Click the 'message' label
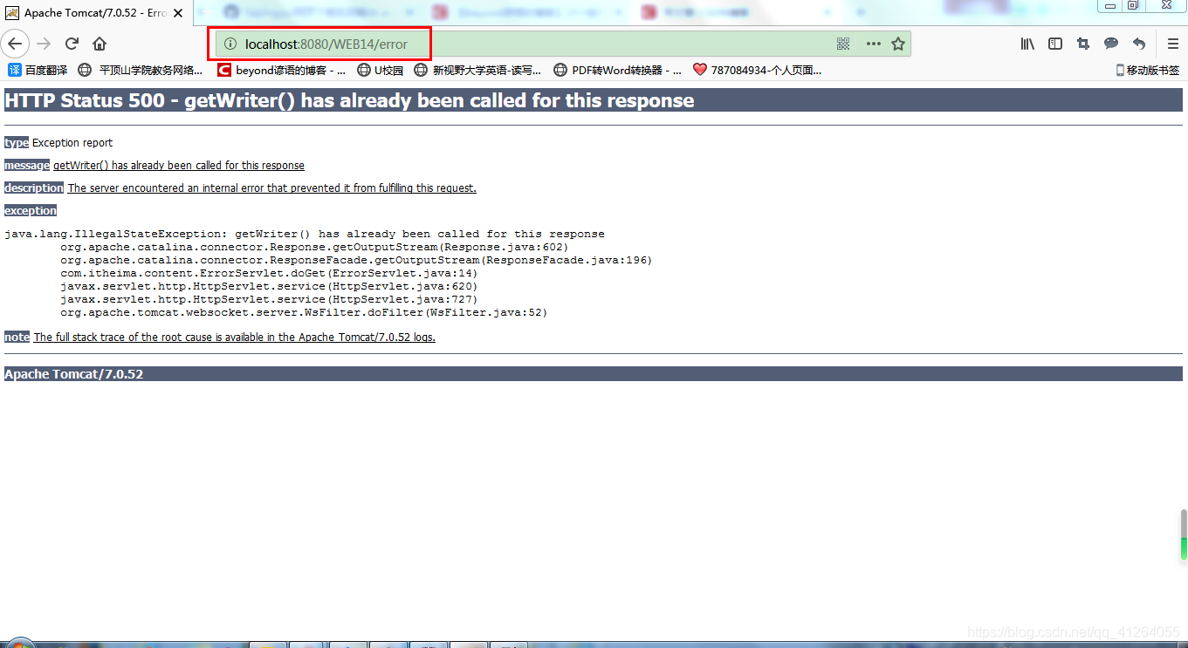Image resolution: width=1188 pixels, height=648 pixels. pyautogui.click(x=27, y=165)
